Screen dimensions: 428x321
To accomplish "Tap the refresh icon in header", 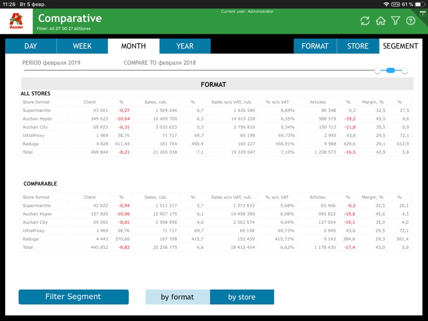I will tap(365, 21).
